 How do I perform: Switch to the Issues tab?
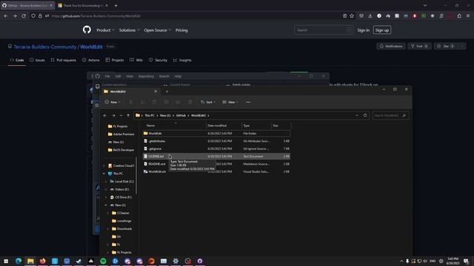tap(37, 60)
